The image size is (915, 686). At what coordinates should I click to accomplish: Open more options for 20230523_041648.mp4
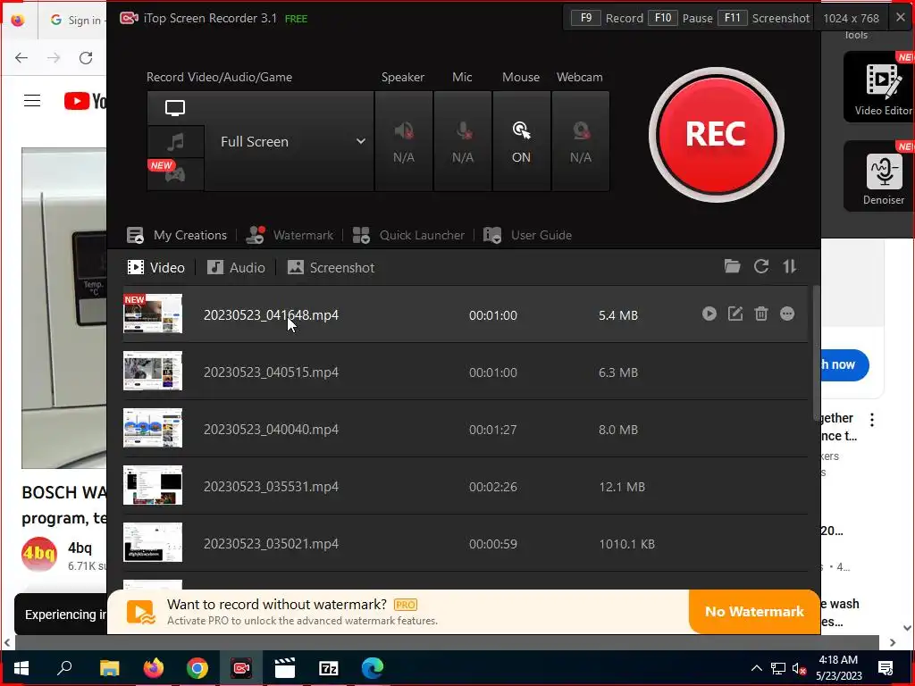[x=787, y=314]
